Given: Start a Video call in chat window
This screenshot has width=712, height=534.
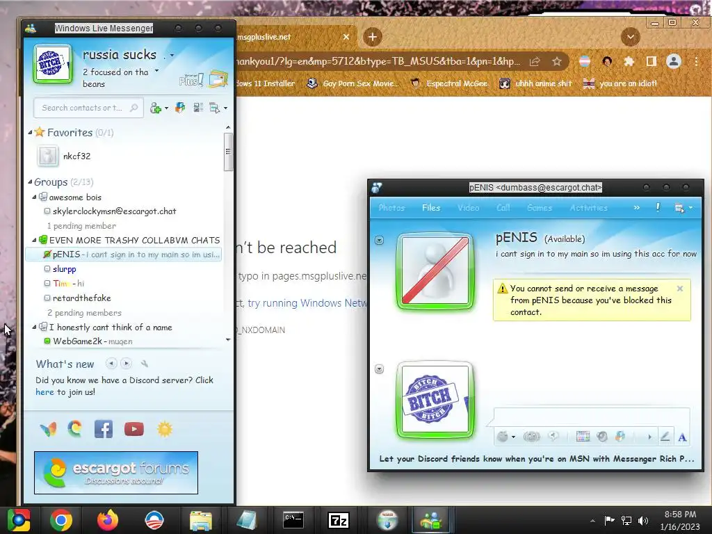Looking at the screenshot, I should tap(468, 207).
